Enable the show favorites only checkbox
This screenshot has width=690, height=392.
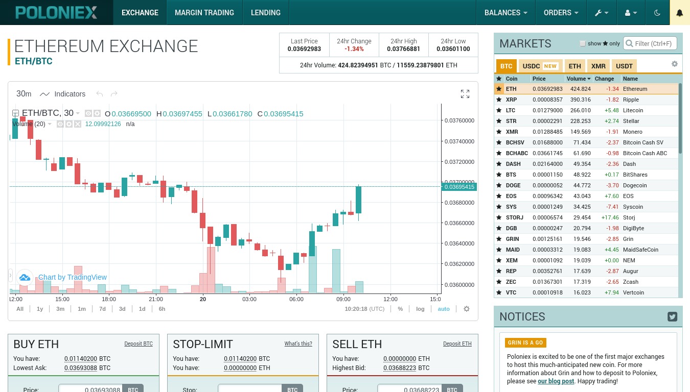click(583, 43)
